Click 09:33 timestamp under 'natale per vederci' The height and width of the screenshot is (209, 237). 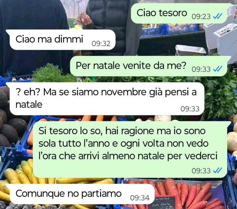pyautogui.click(x=201, y=171)
